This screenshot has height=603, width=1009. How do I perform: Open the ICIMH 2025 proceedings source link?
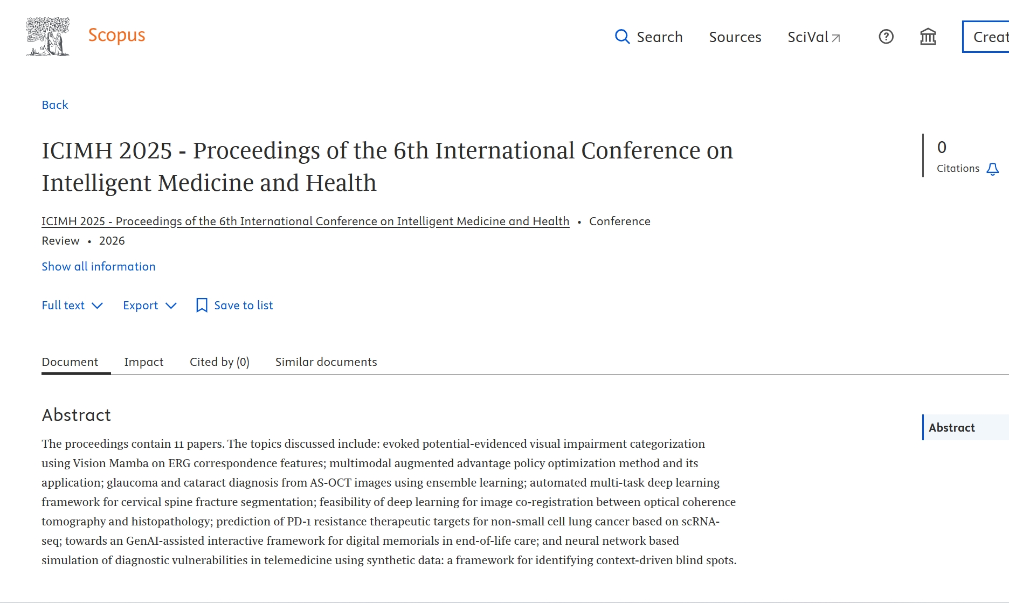click(x=305, y=221)
